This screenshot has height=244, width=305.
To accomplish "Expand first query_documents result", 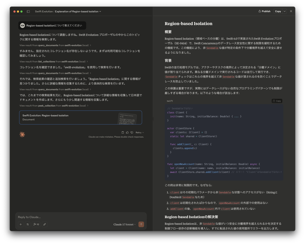I will 55,45.
